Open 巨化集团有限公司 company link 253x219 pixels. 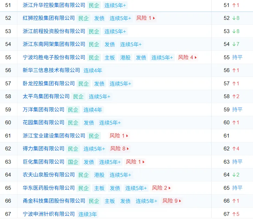click(x=44, y=162)
